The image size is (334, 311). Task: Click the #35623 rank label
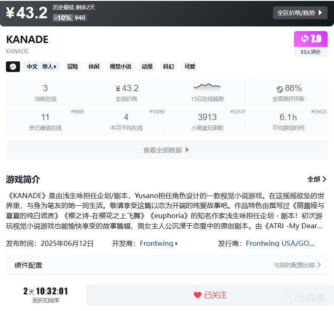click(319, 112)
